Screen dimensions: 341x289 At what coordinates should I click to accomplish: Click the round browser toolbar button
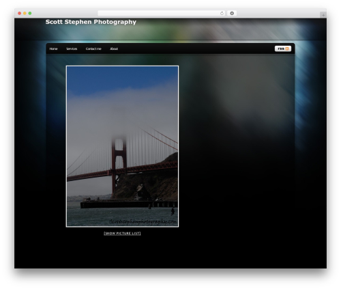(232, 13)
